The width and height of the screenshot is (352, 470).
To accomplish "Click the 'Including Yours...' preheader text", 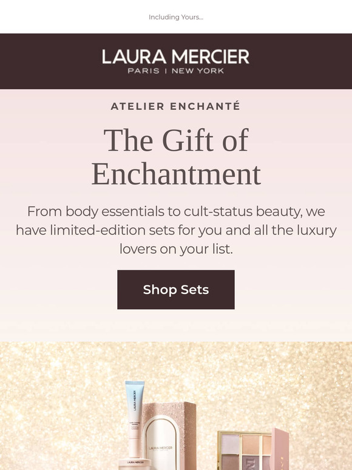I will pyautogui.click(x=176, y=17).
